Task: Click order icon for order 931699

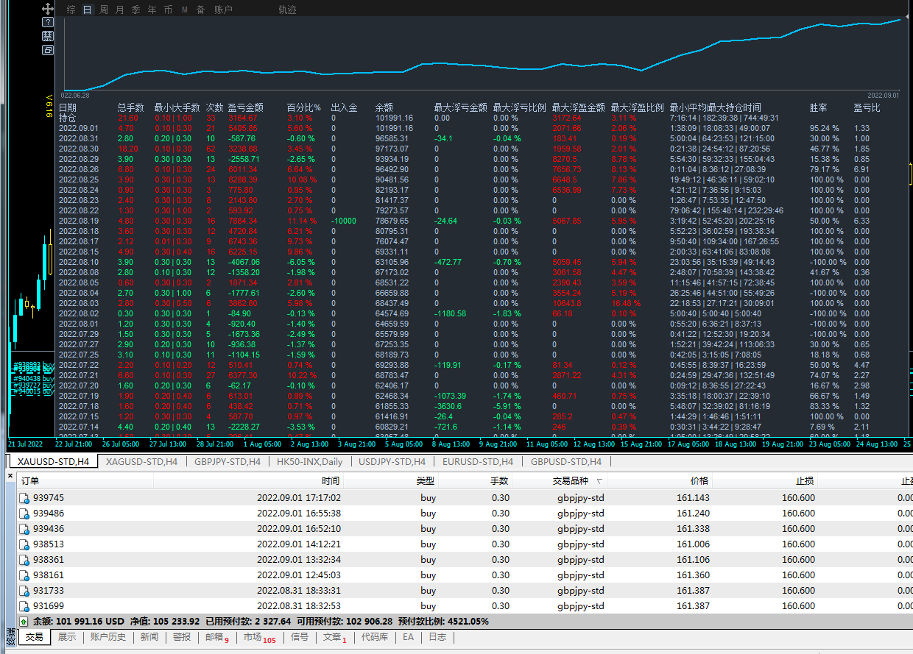Action: tap(24, 606)
